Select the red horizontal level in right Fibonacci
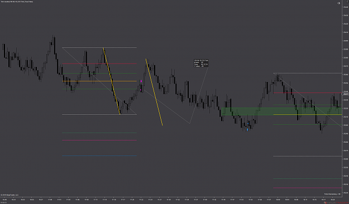 (308, 93)
